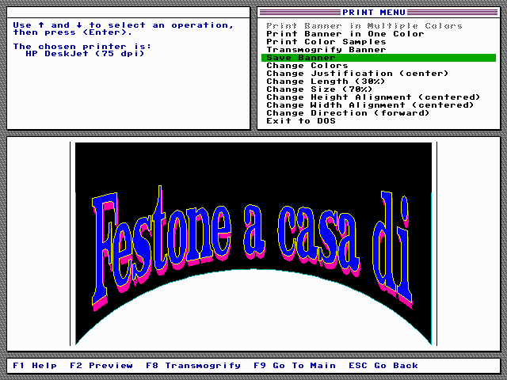
Task: Click F8 Transmogrify in bottom bar
Action: (193, 366)
